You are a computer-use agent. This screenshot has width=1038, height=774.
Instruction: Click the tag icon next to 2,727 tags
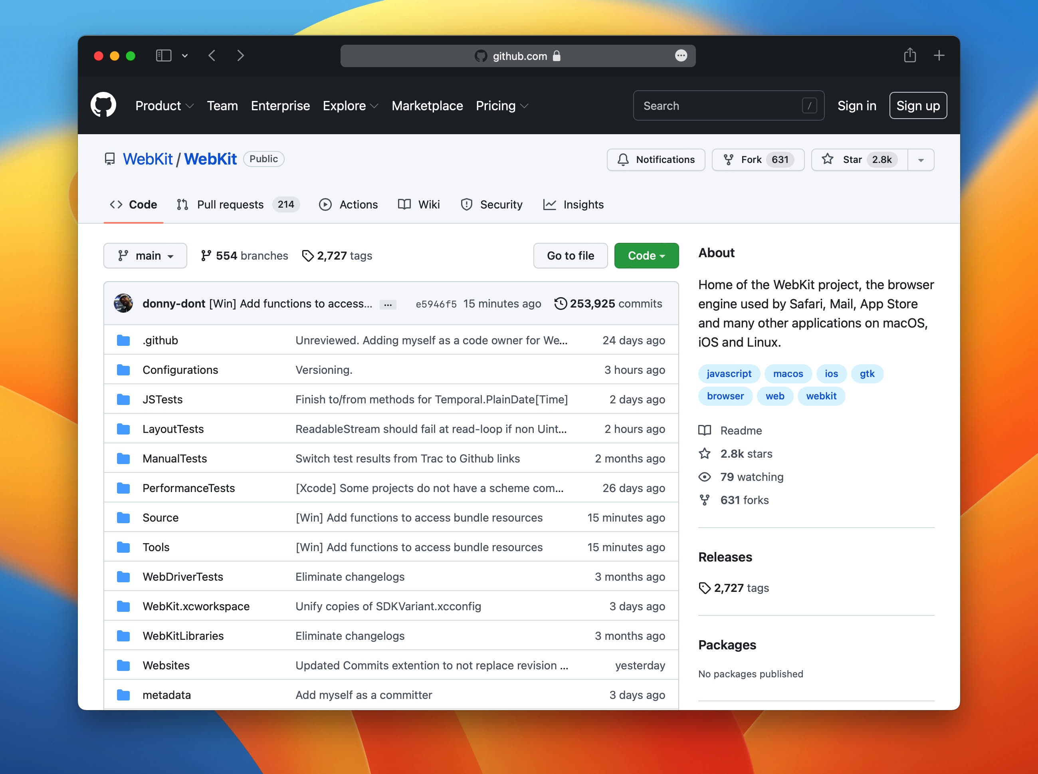[308, 256]
